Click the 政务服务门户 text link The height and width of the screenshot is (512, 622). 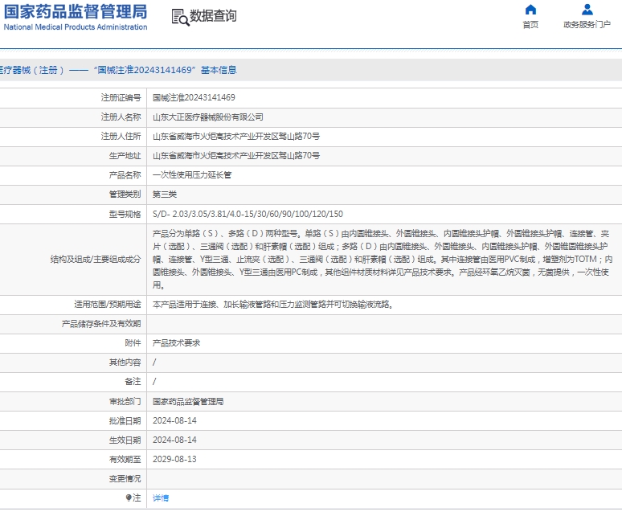tap(587, 25)
